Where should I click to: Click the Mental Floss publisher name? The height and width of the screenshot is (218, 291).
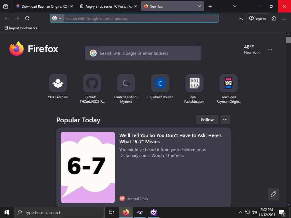click(138, 199)
